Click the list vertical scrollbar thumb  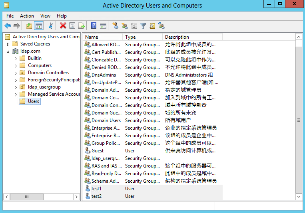(299, 120)
